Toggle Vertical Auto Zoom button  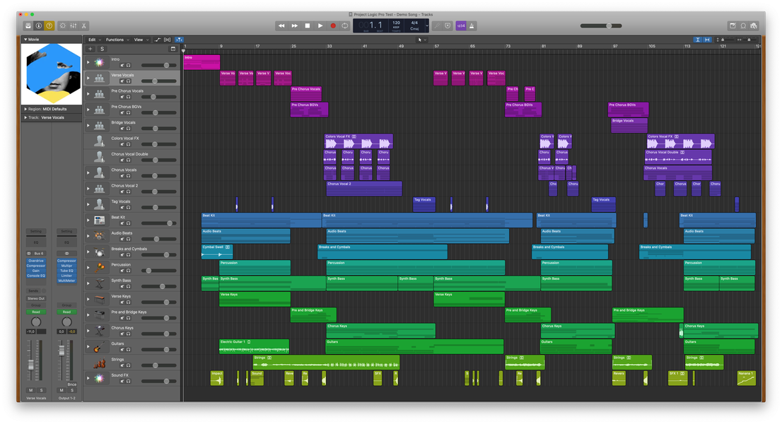click(698, 40)
